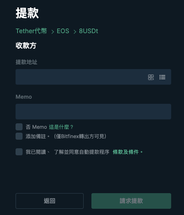Click the 收款方 section heading

coord(26,46)
